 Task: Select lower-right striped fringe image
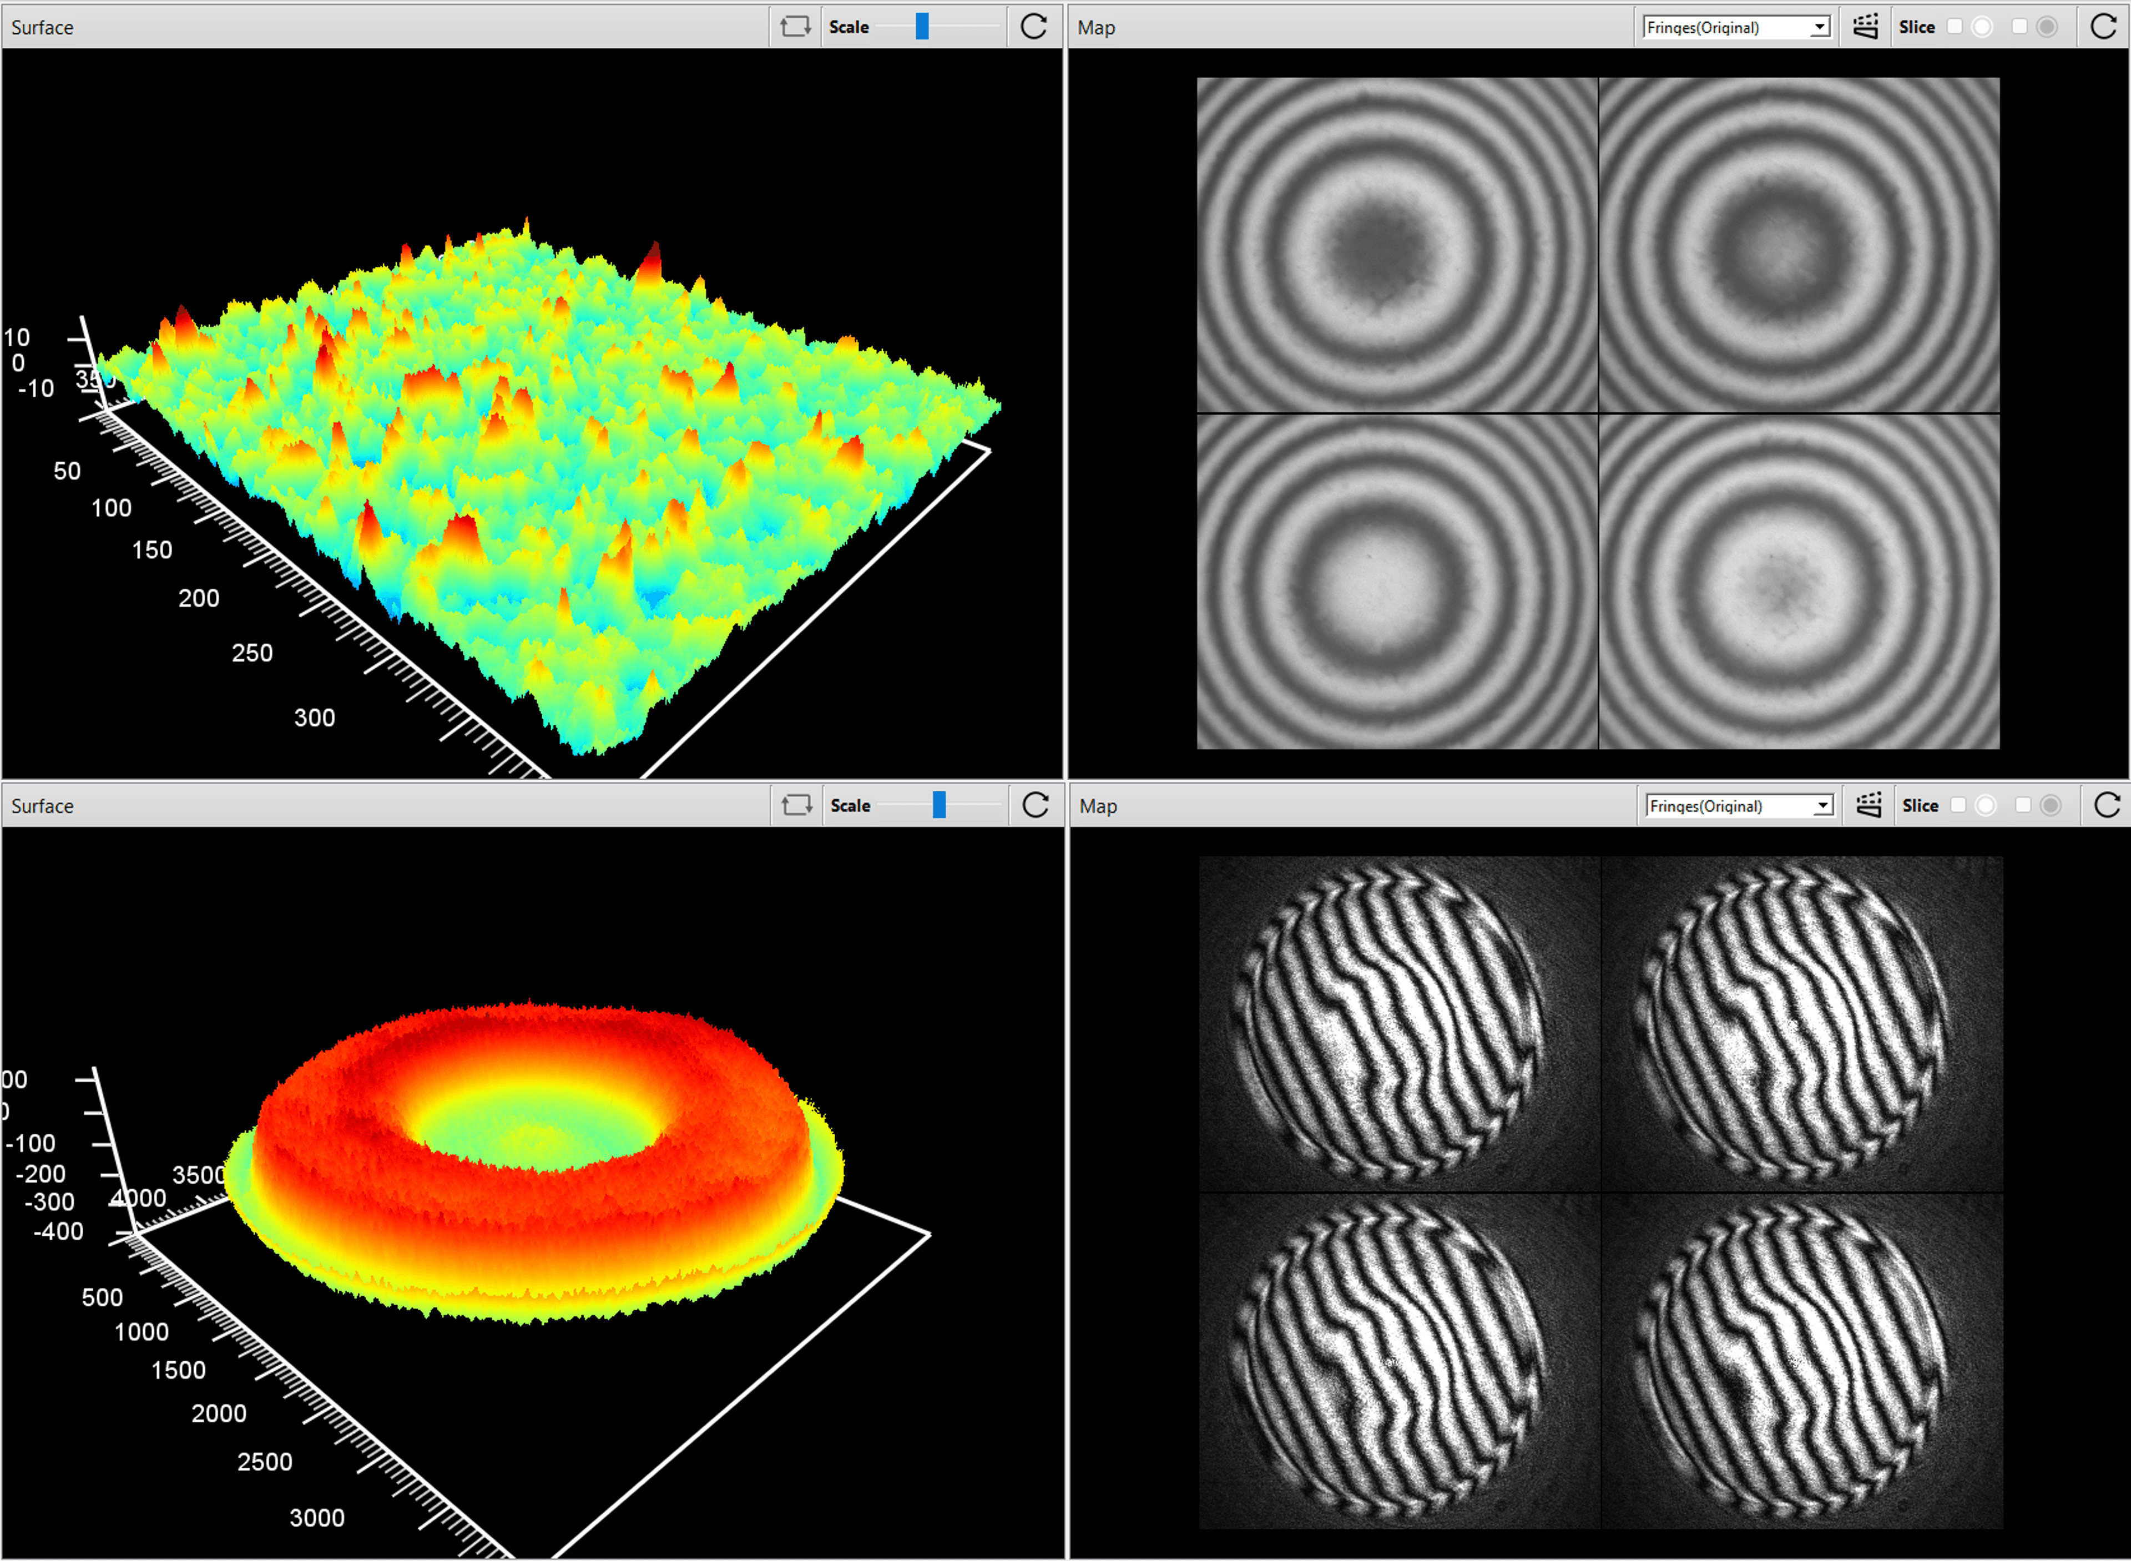pos(1802,1362)
